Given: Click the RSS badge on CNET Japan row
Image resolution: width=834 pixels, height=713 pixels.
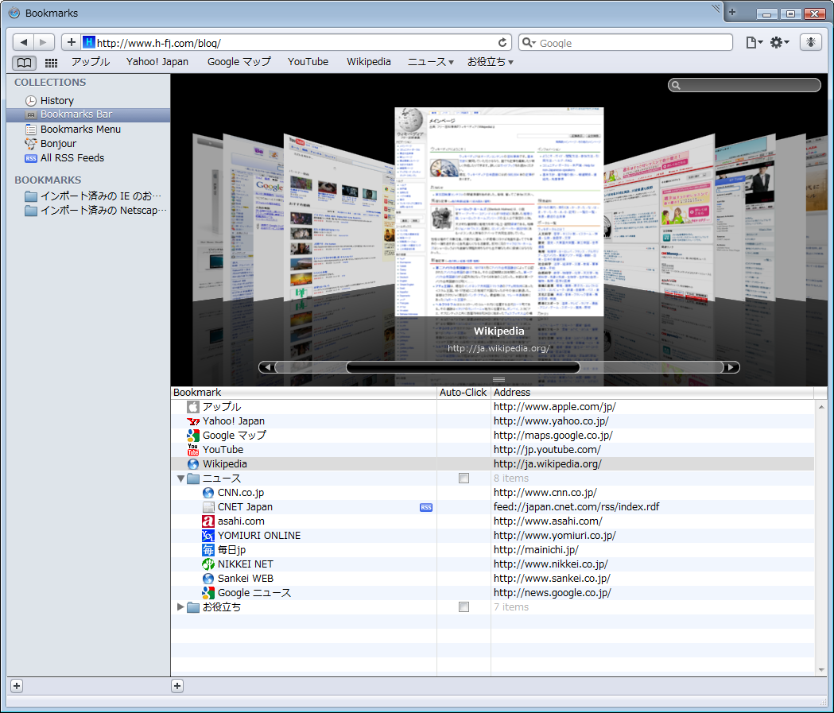Looking at the screenshot, I should (x=426, y=507).
